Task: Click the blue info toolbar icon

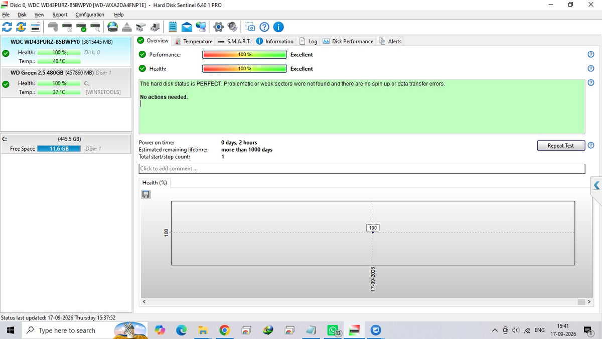Action: point(278,27)
